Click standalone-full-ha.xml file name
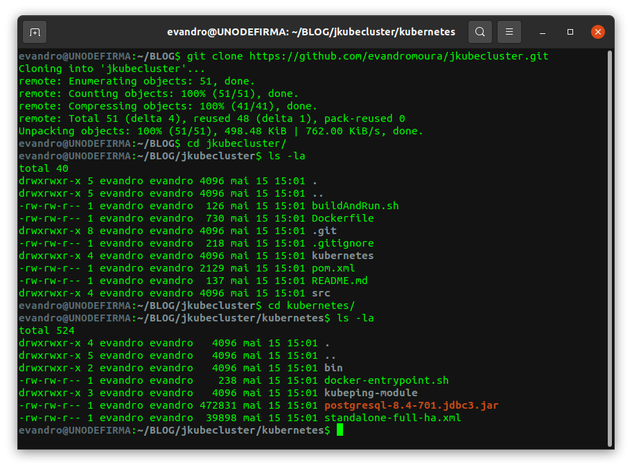This screenshot has width=632, height=469. click(393, 418)
